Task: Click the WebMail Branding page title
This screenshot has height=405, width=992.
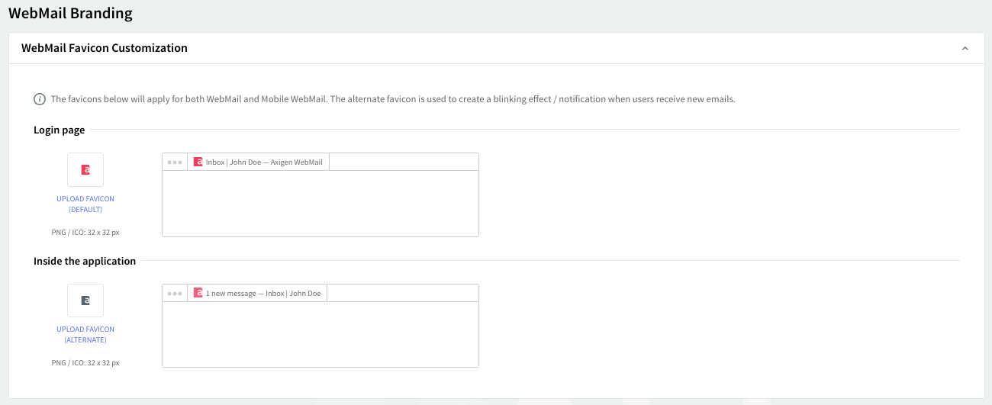Action: pyautogui.click(x=70, y=14)
